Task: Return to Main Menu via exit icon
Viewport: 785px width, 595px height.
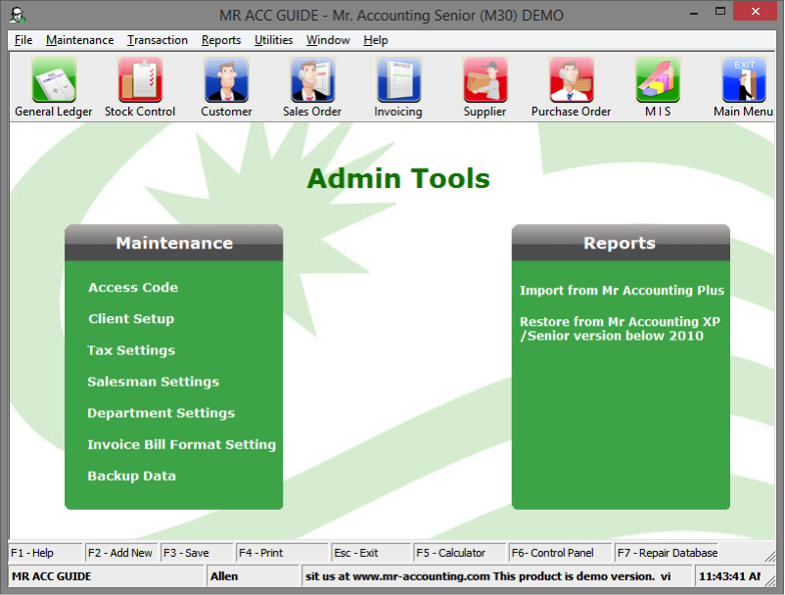Action: point(744,80)
